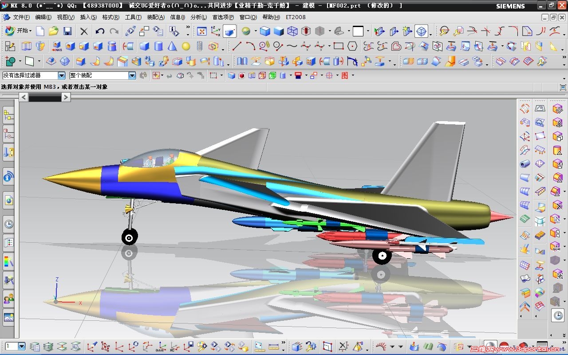The image size is (568, 355).
Task: Undo the last action
Action: click(x=100, y=31)
